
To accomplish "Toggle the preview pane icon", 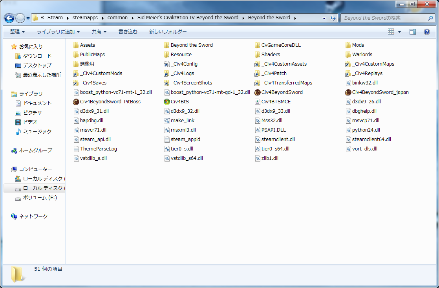I will coord(413,32).
